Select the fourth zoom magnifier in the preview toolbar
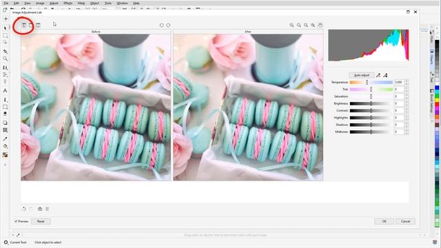Screen dimensions: 441x248 (313, 25)
